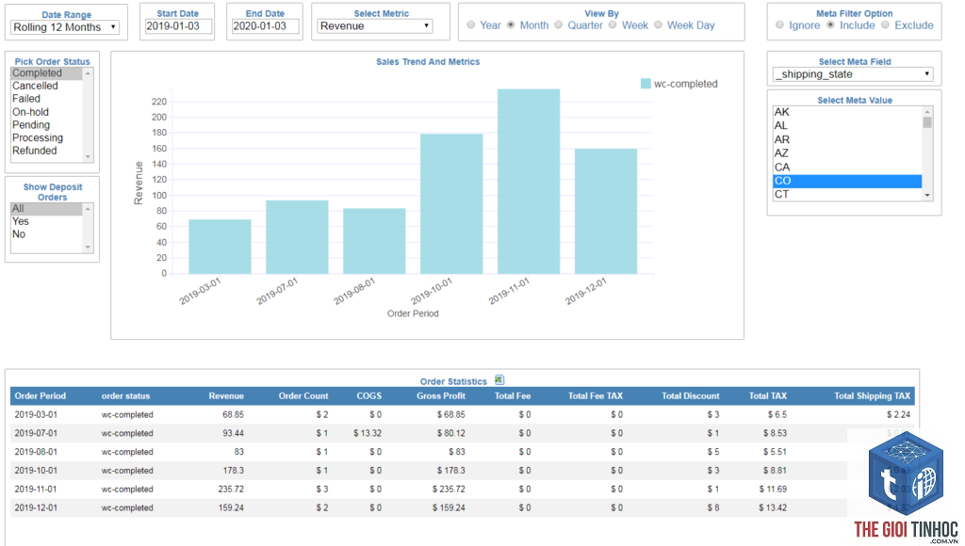The height and width of the screenshot is (546, 965).
Task: Click the Total TAX column header
Action: (767, 396)
